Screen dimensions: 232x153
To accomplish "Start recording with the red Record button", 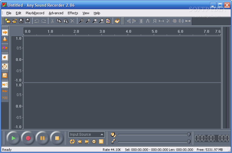I will pos(28,138).
